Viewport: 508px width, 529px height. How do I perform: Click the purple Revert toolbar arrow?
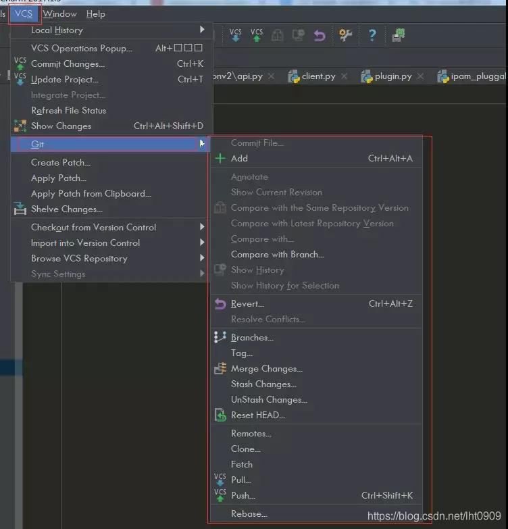(319, 35)
